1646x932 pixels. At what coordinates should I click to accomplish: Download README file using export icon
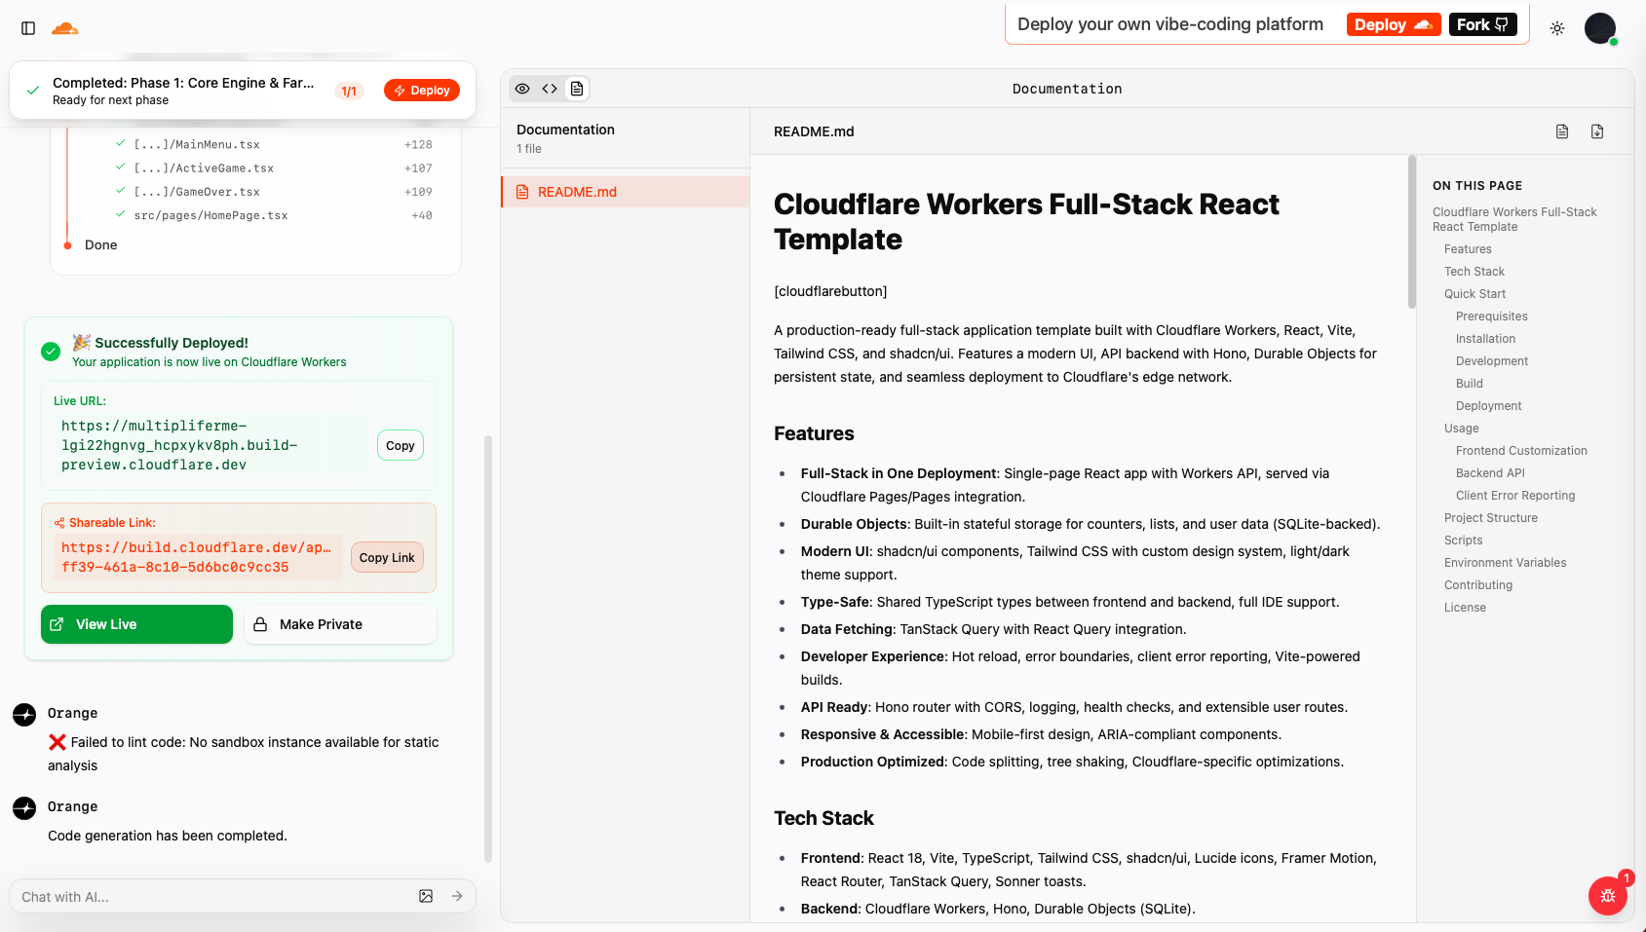pyautogui.click(x=1597, y=131)
